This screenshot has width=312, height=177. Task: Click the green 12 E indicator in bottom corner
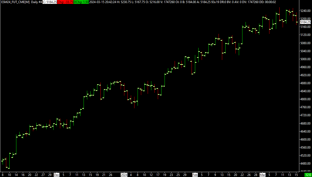[x=308, y=175]
